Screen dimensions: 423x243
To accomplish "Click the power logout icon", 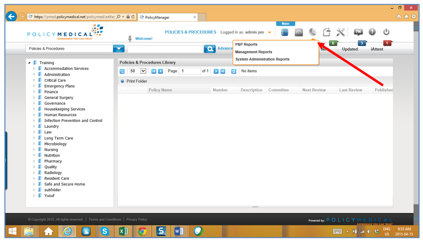I will coord(386,32).
